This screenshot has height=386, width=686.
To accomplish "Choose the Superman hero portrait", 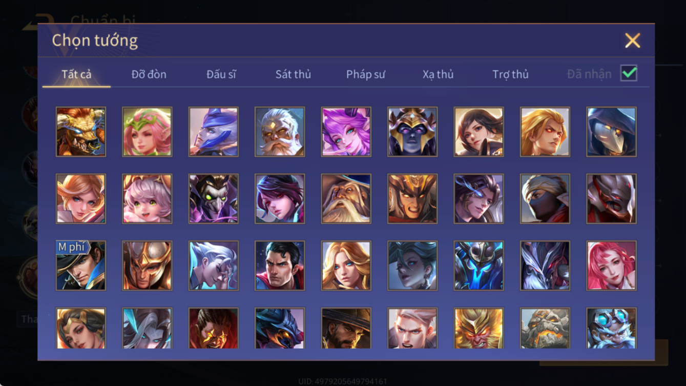I will (x=280, y=266).
